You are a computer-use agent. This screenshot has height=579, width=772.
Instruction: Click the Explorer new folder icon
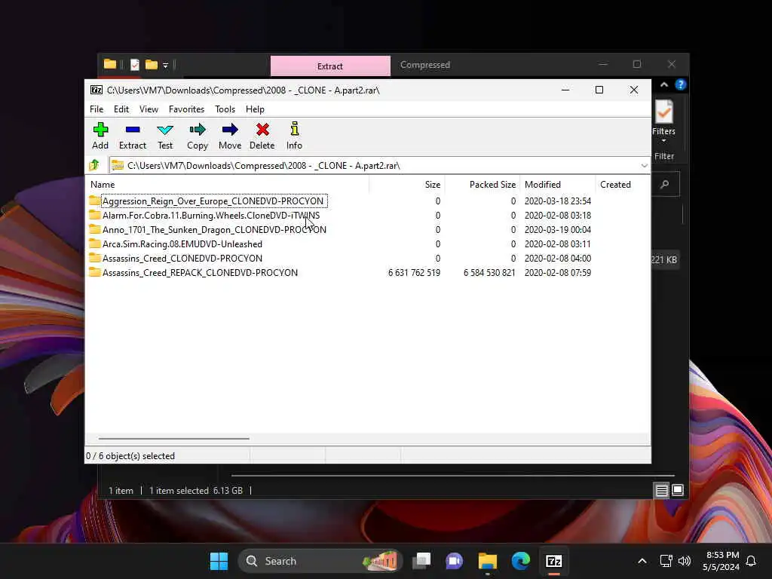tap(152, 65)
